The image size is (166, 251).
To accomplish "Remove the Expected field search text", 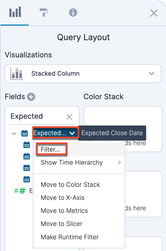I will click(69, 117).
